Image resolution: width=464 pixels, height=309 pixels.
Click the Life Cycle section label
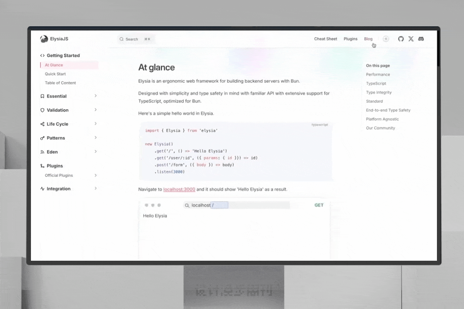click(x=57, y=124)
